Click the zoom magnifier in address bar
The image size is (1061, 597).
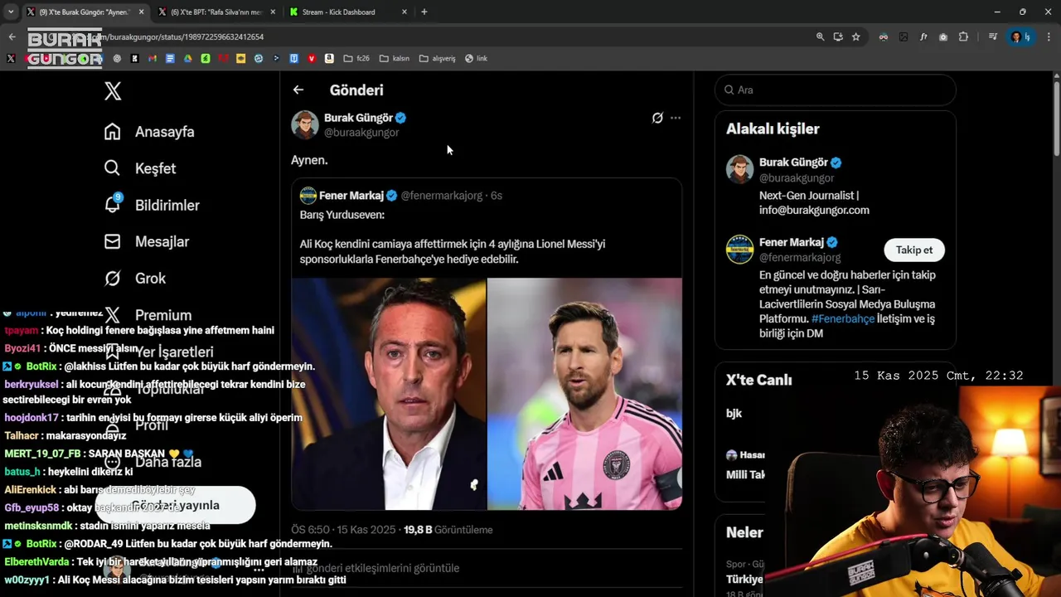click(820, 36)
